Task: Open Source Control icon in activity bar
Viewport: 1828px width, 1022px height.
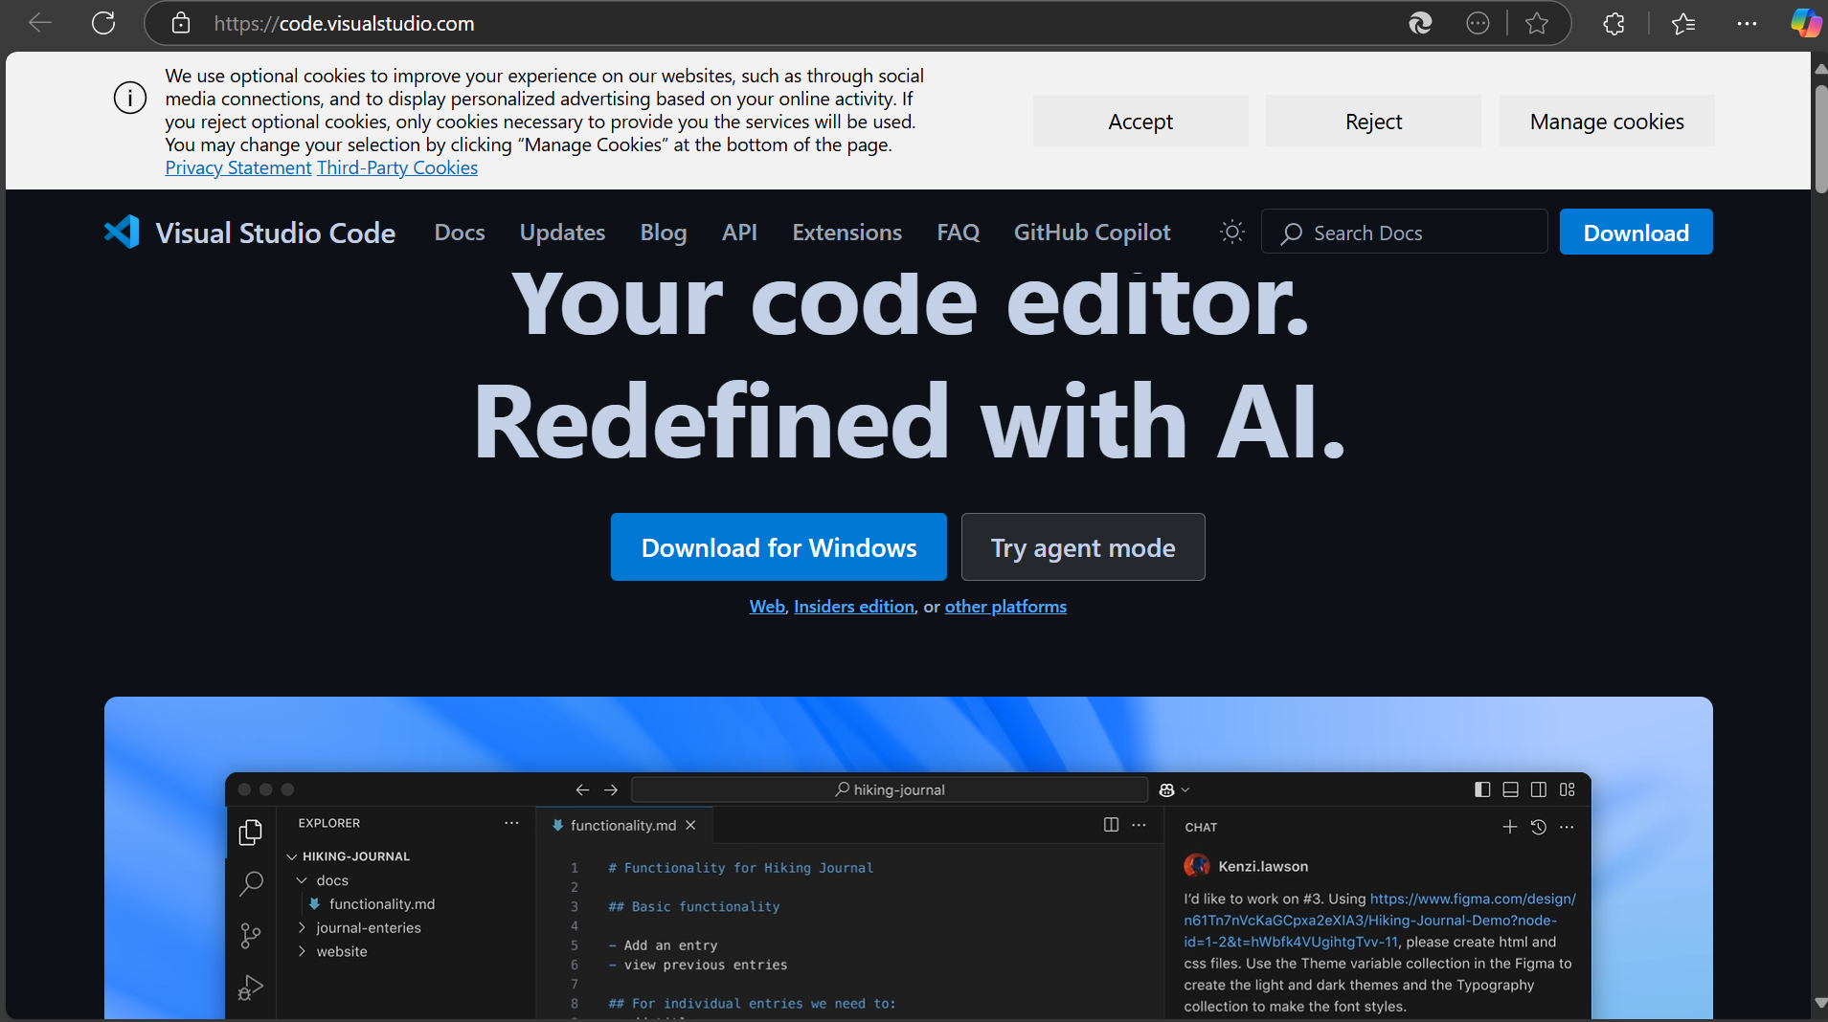Action: coord(251,935)
